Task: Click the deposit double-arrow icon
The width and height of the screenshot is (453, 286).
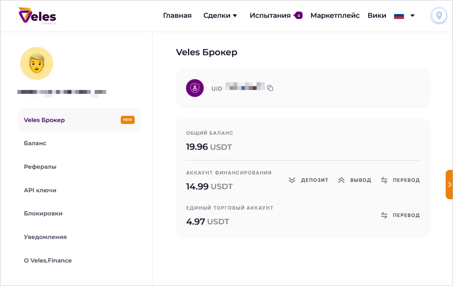Action: coord(292,180)
